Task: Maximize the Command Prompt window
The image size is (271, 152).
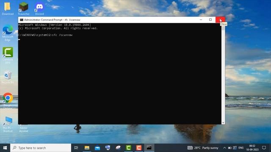Action: coord(210,20)
